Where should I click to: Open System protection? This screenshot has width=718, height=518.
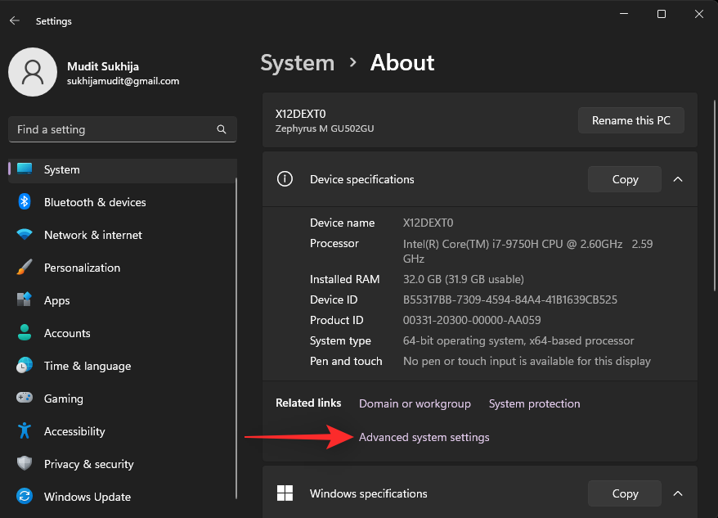click(x=534, y=403)
